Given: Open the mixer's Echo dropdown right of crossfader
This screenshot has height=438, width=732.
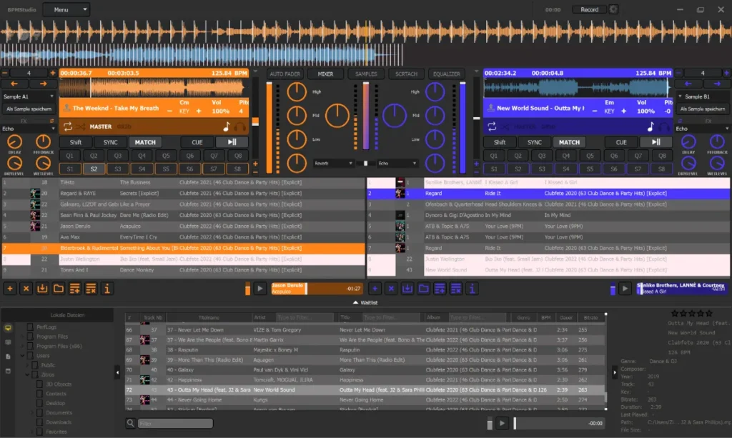Looking at the screenshot, I should click(x=397, y=163).
